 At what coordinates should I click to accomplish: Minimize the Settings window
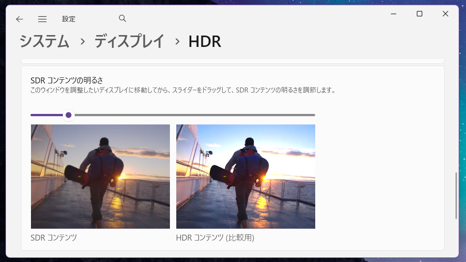tap(394, 14)
